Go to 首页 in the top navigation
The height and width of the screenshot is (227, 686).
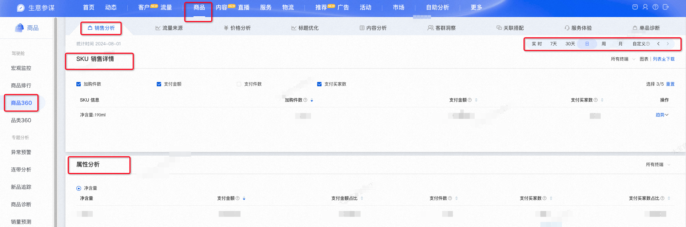pyautogui.click(x=89, y=7)
